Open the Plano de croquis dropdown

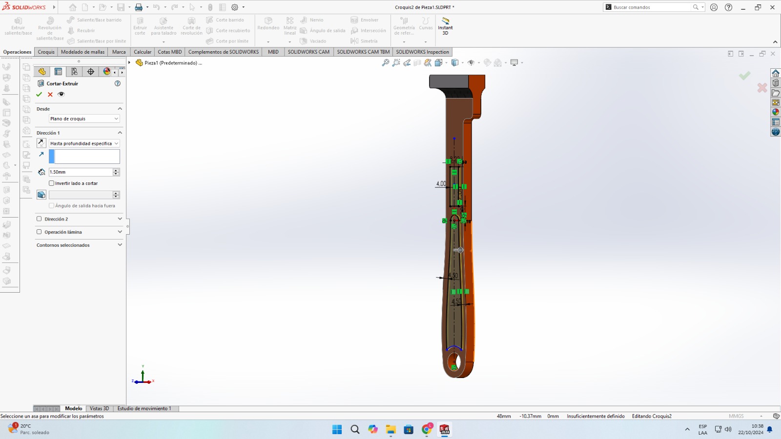pyautogui.click(x=84, y=119)
